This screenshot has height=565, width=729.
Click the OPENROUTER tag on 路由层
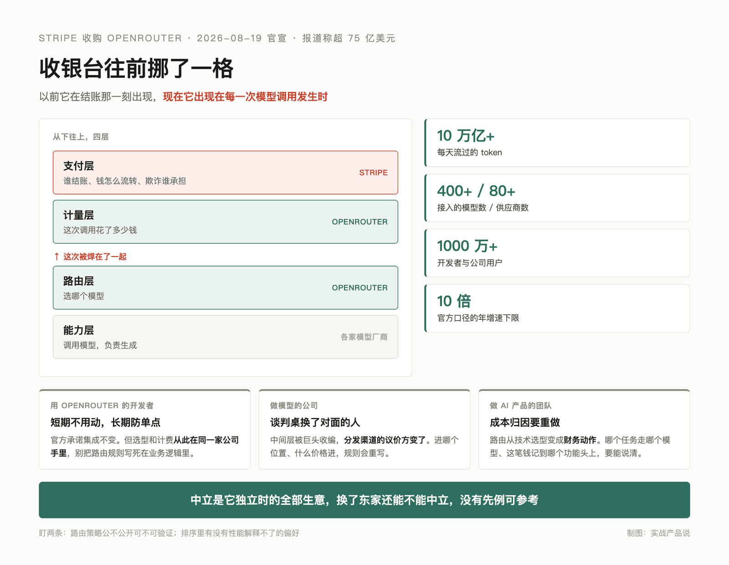tap(359, 288)
